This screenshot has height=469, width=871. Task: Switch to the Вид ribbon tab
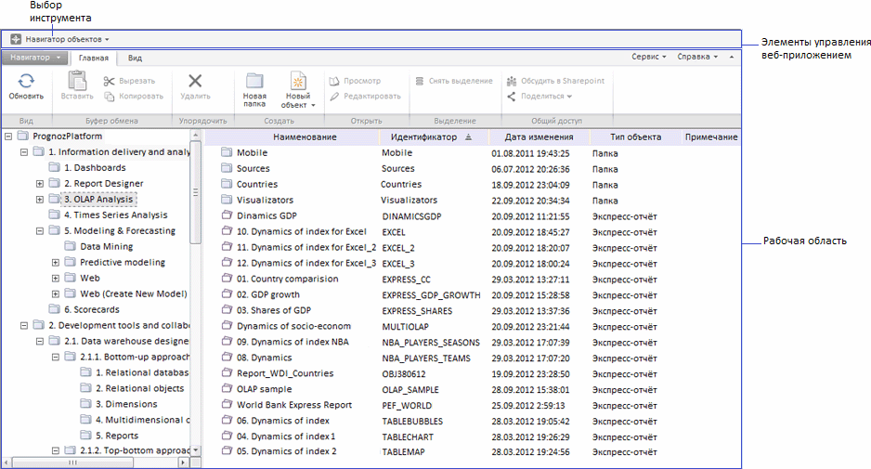(x=135, y=58)
